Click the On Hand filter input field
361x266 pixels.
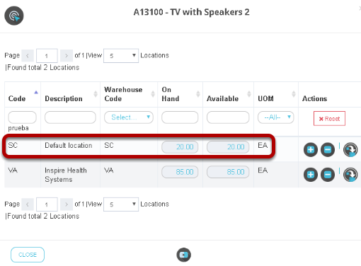(x=180, y=117)
